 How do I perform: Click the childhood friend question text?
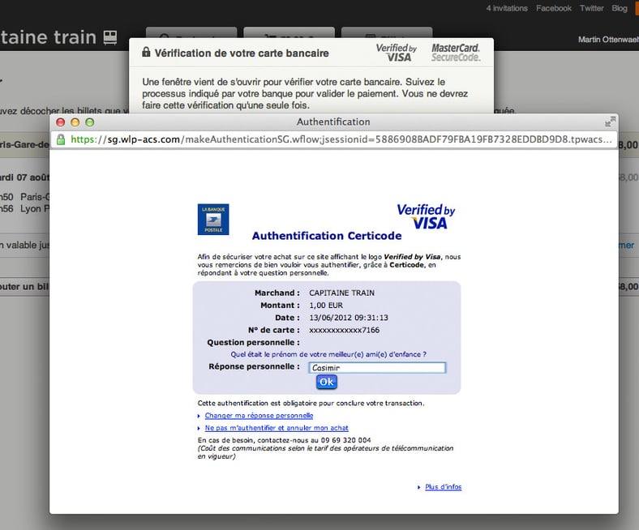coord(328,354)
